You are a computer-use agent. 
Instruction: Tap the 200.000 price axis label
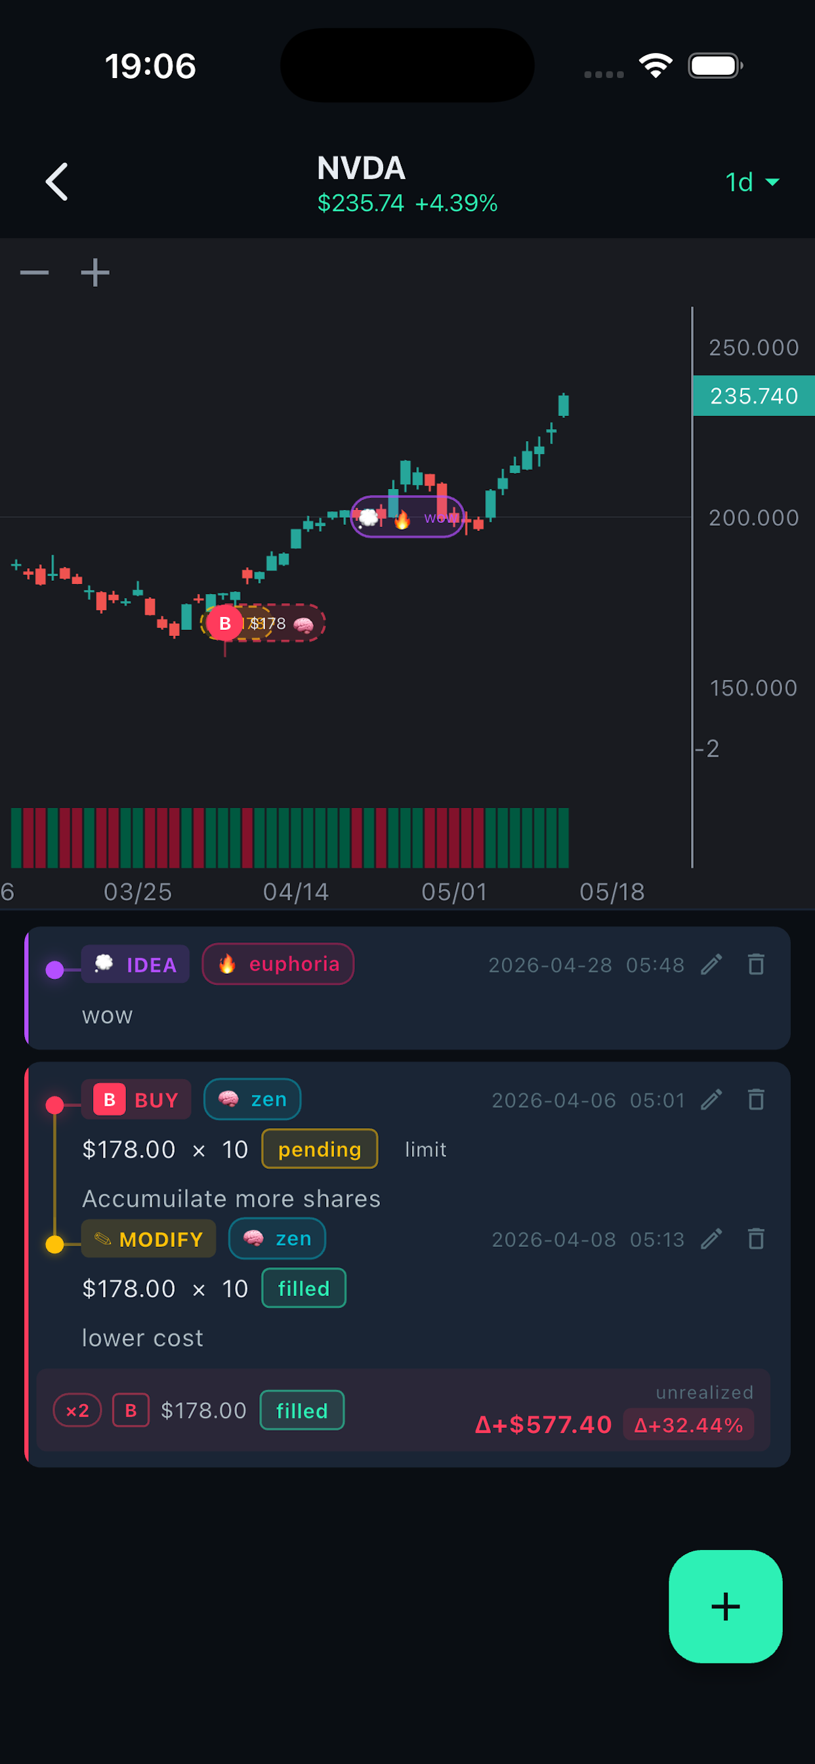[x=753, y=518]
